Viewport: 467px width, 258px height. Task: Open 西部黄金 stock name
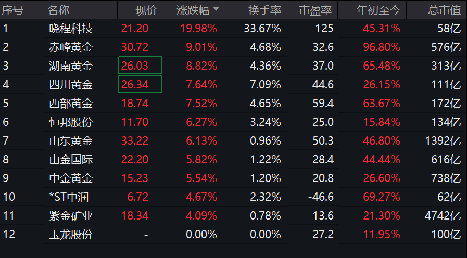70,104
